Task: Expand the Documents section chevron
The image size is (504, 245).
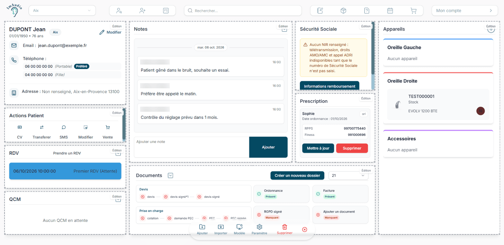Action: tap(170, 175)
